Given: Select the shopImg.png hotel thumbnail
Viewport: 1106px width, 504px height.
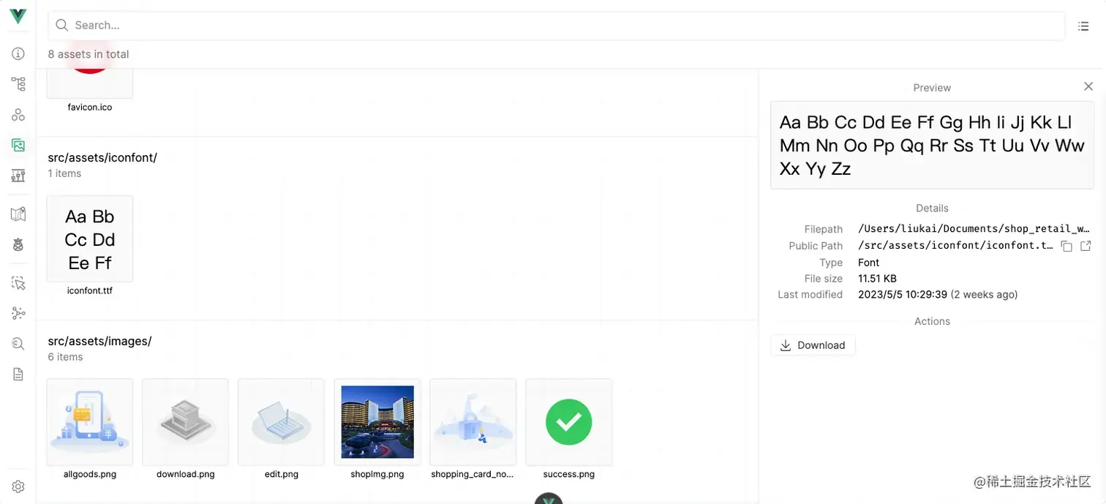Looking at the screenshot, I should click(x=377, y=422).
